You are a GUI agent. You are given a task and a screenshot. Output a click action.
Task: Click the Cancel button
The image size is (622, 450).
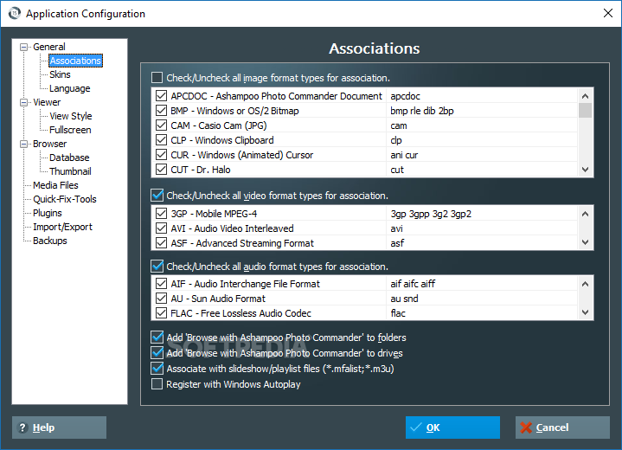pos(562,427)
